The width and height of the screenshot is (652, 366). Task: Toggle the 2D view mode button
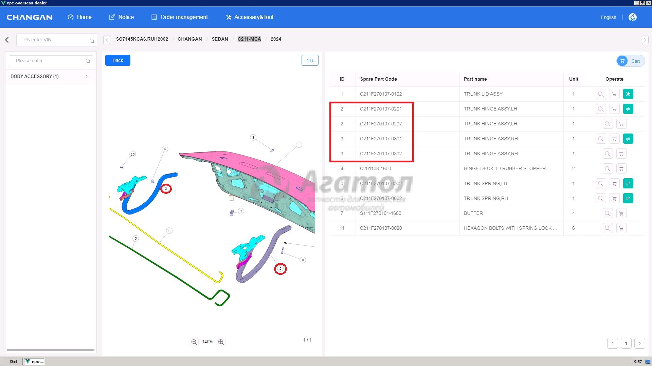[310, 61]
